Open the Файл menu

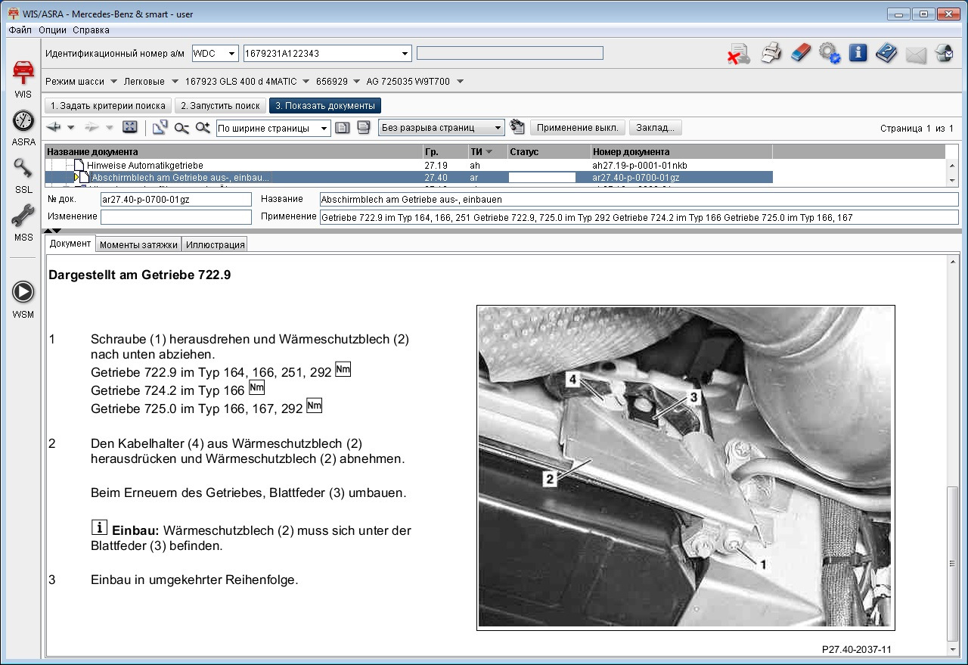[x=20, y=30]
